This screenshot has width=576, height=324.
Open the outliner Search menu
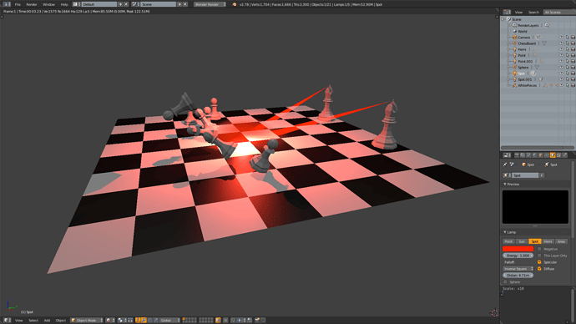pos(533,13)
